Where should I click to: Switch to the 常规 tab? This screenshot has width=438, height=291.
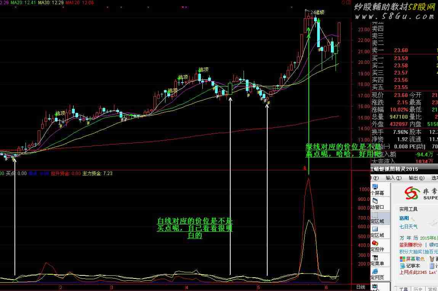click(432, 289)
